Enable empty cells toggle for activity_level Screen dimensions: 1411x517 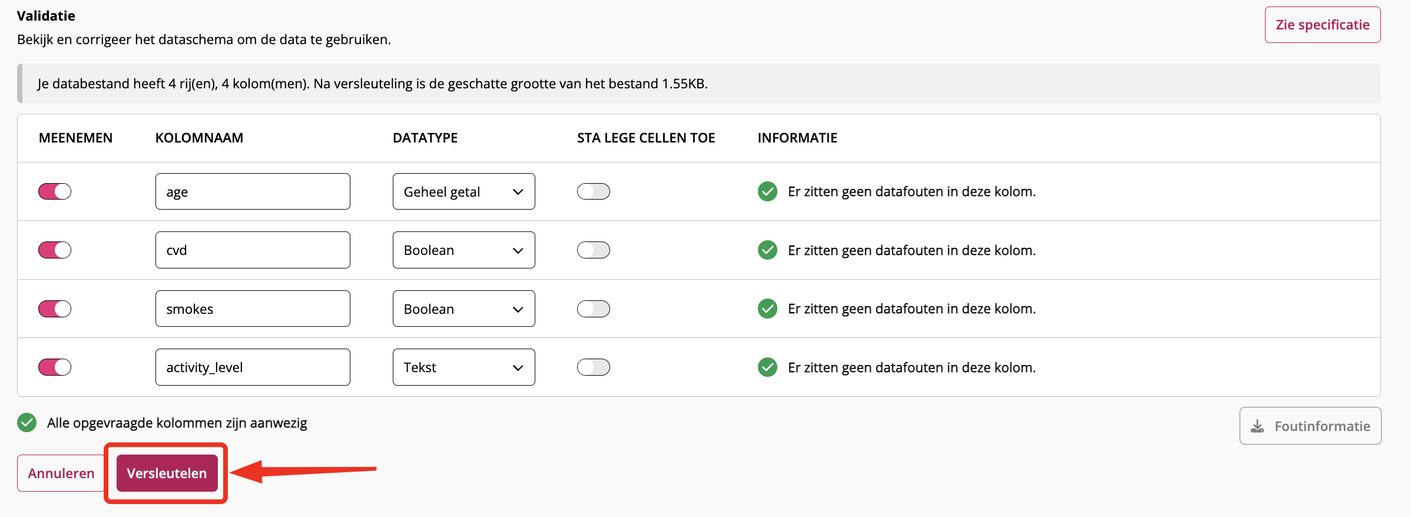593,367
